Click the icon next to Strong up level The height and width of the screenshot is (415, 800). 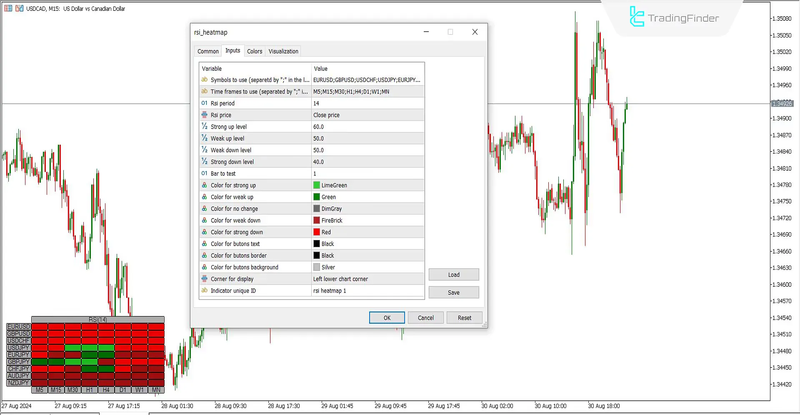204,127
